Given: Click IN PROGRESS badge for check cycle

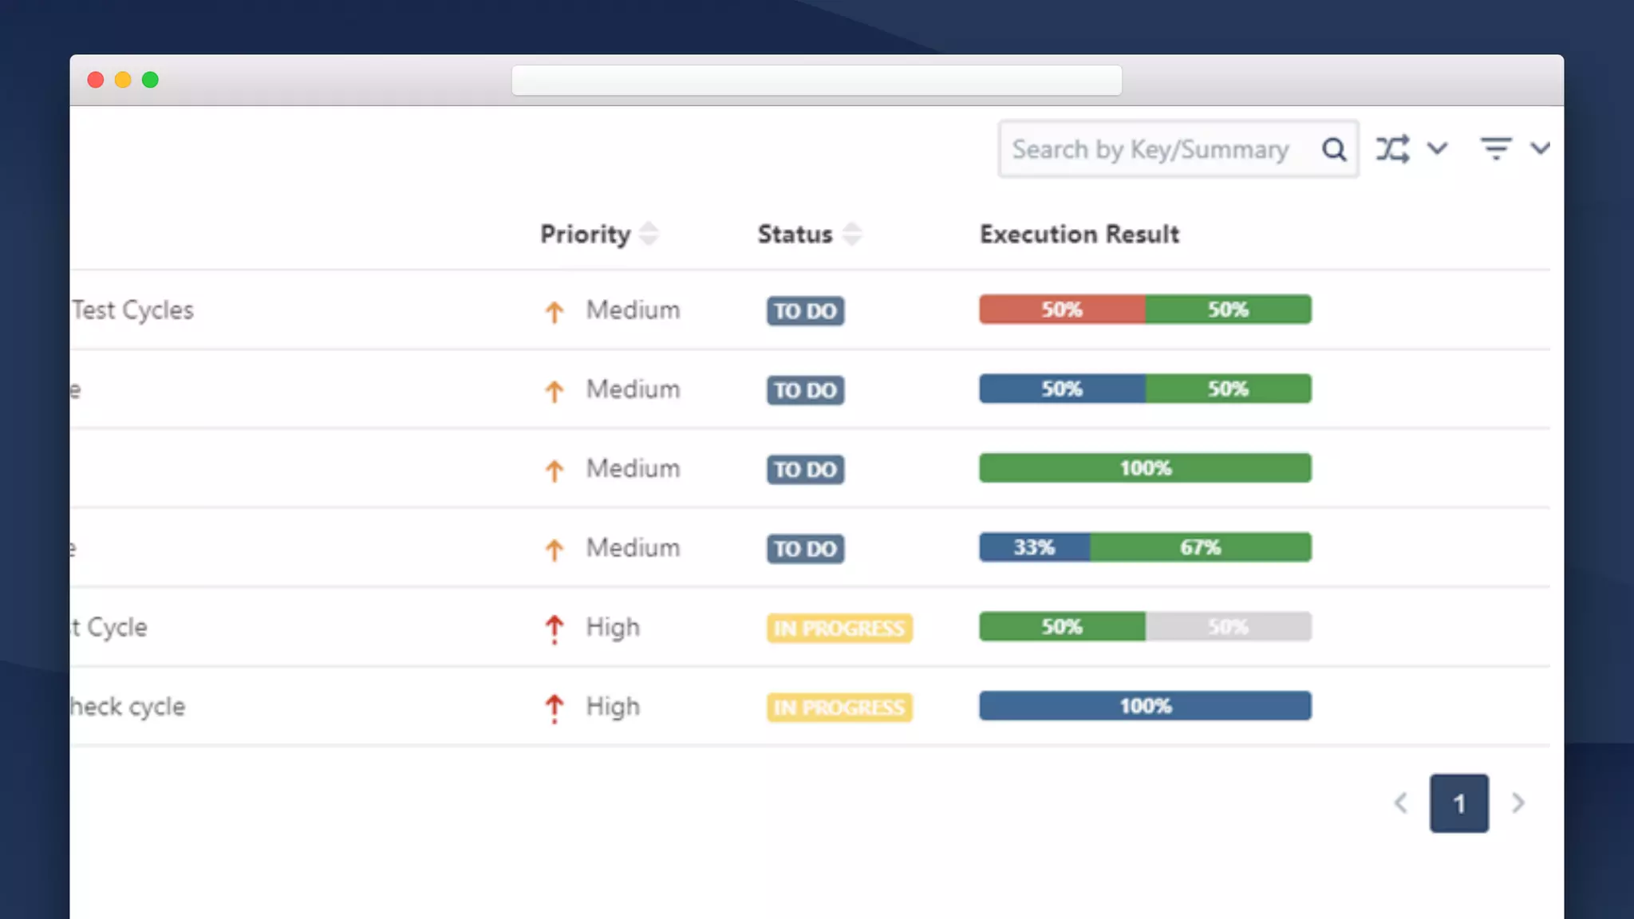Looking at the screenshot, I should pyautogui.click(x=839, y=708).
